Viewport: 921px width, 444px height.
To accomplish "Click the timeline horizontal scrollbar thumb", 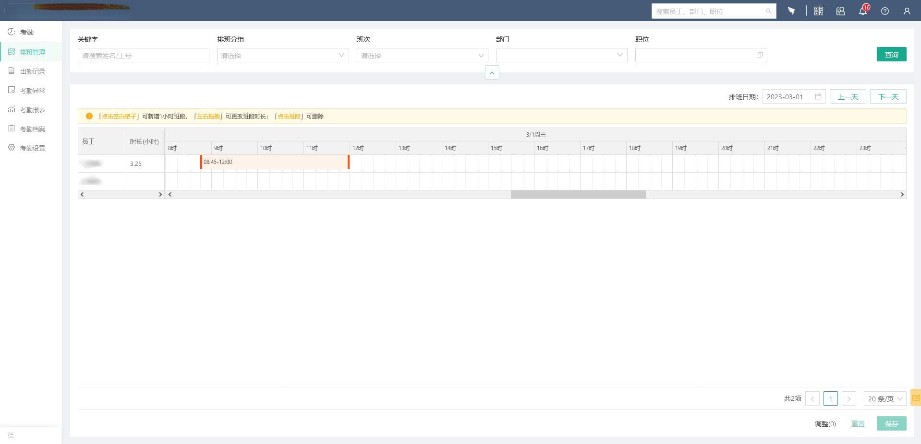I will [578, 194].
